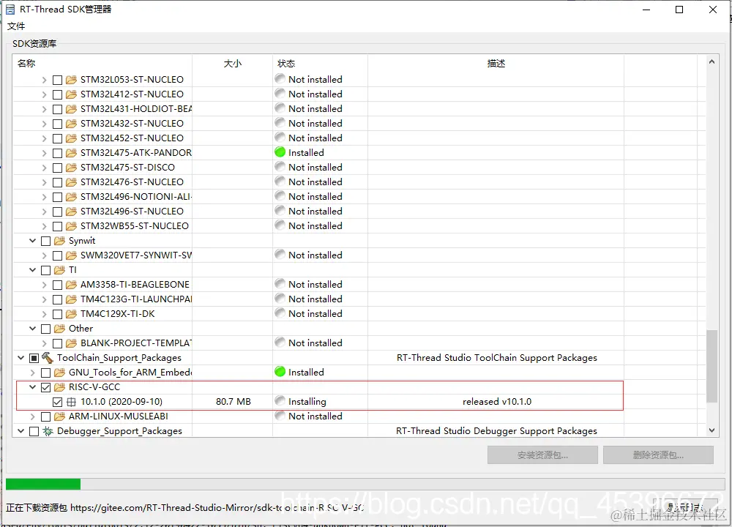Click the TI folder icon

pos(59,270)
